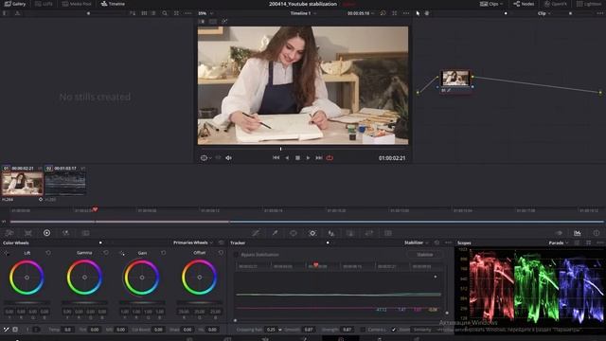606x341 pixels.
Task: Select the hand pan tool above node graph
Action: pos(427,13)
